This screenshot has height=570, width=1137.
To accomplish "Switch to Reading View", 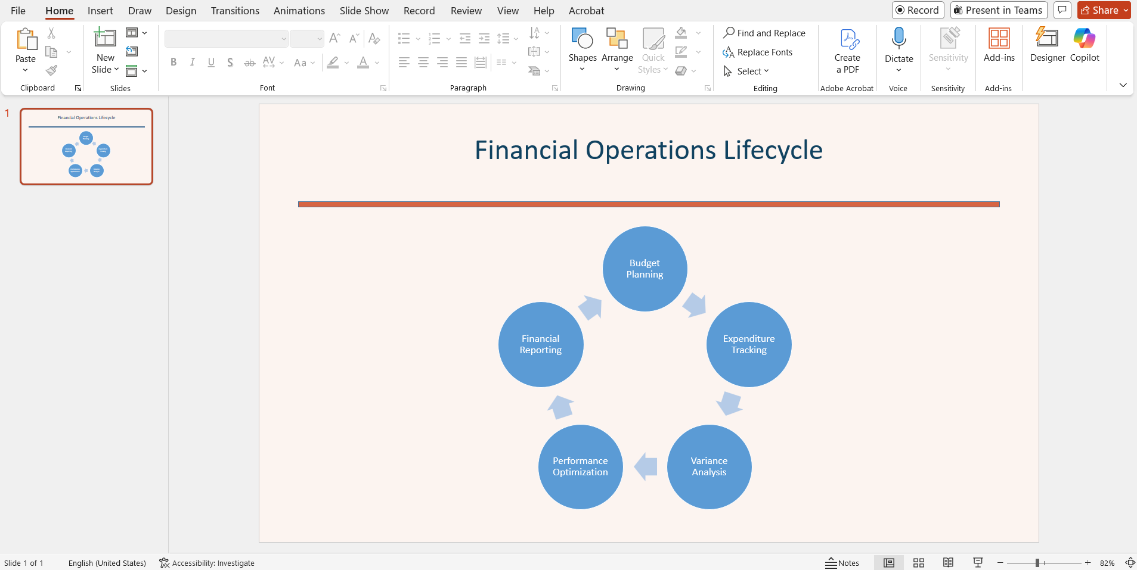I will coord(948,563).
